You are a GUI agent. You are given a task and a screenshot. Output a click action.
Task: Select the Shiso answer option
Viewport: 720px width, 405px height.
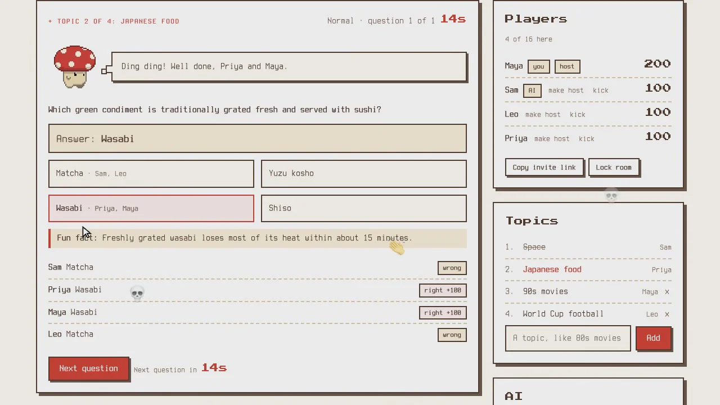pyautogui.click(x=363, y=209)
